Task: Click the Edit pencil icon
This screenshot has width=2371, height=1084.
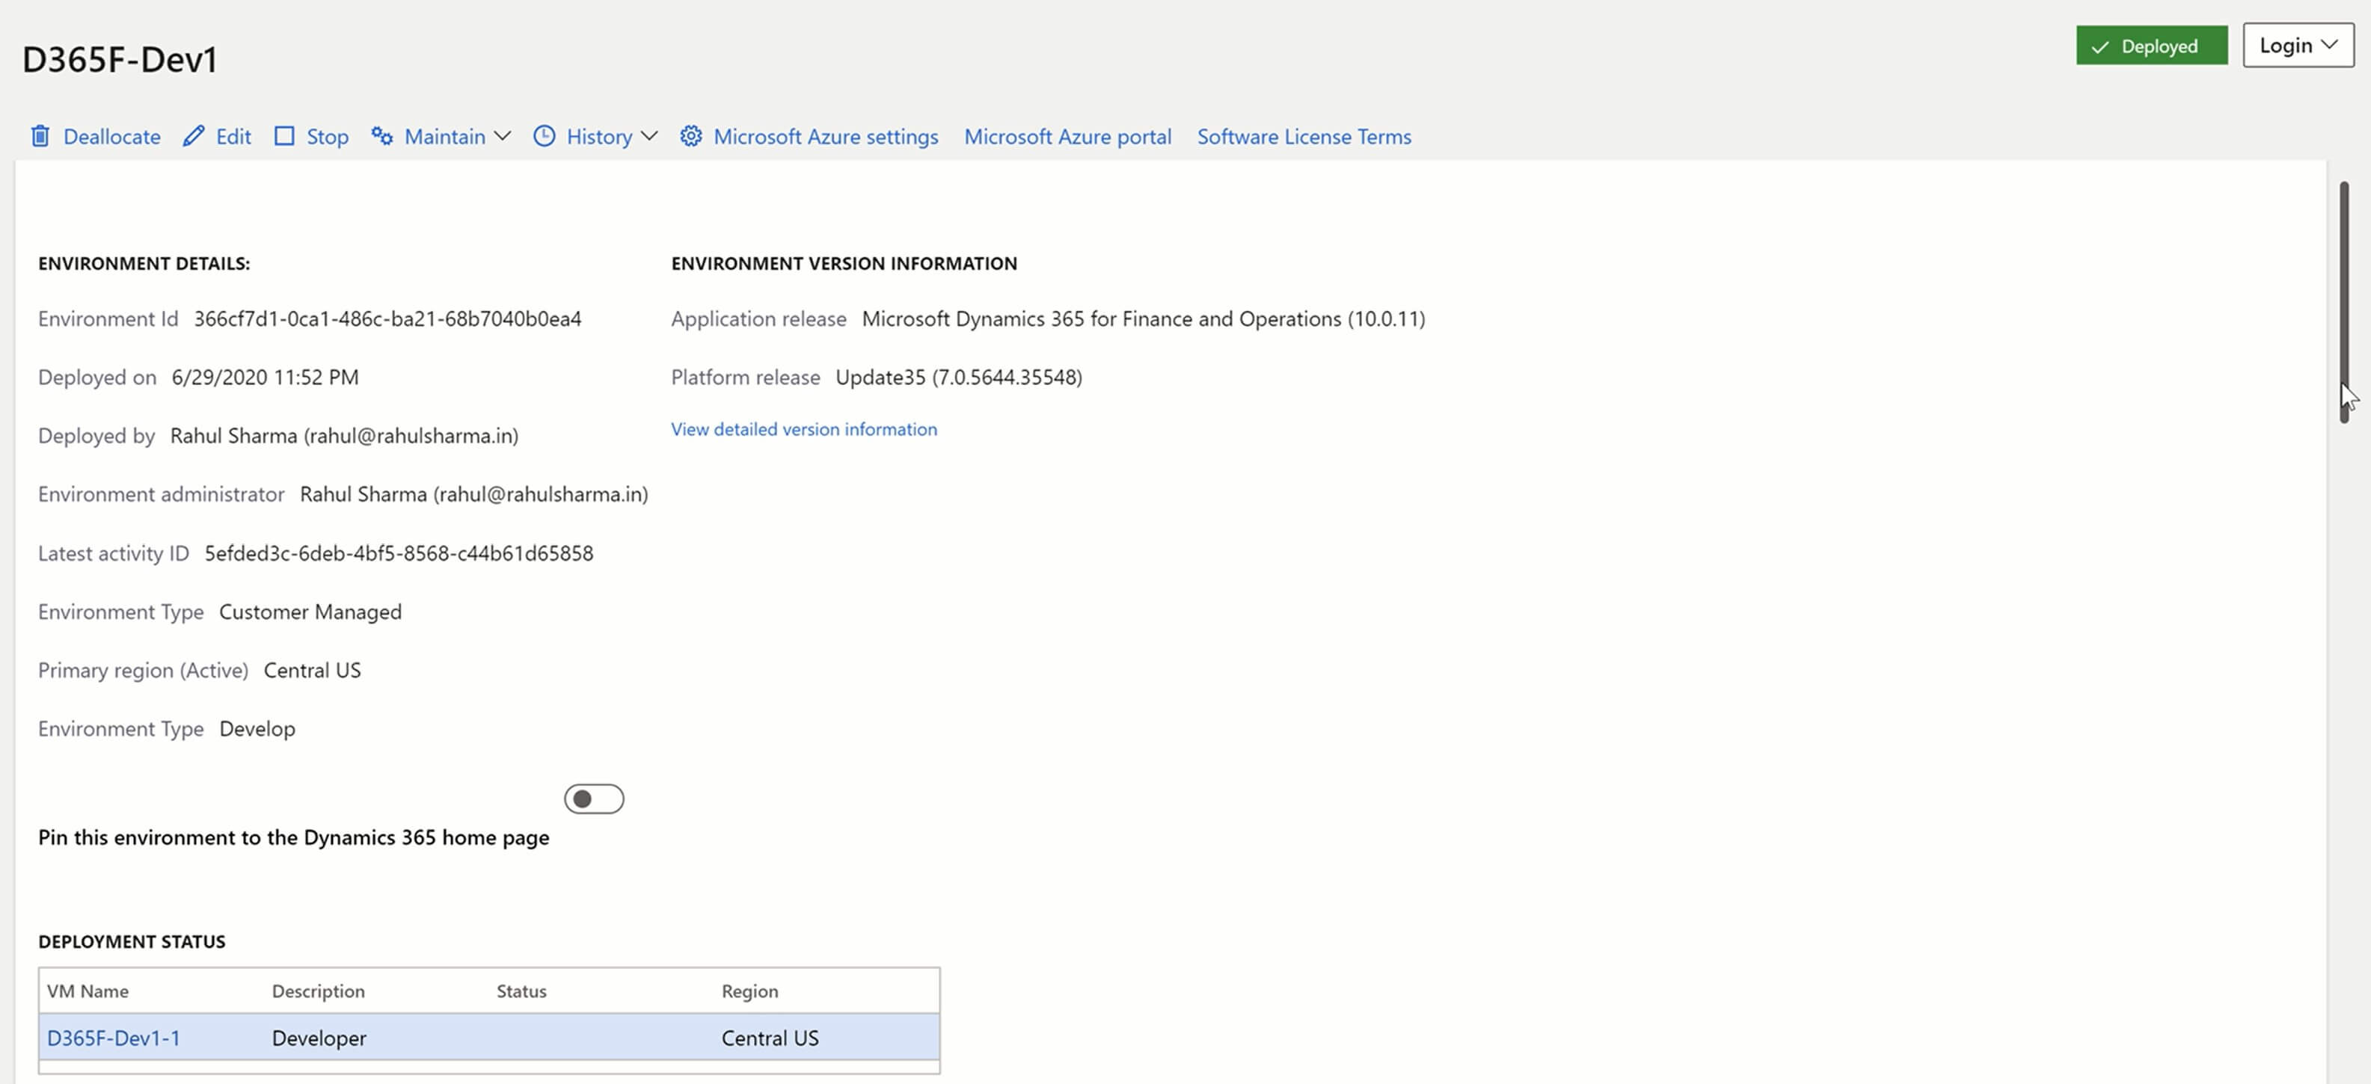Action: click(193, 136)
